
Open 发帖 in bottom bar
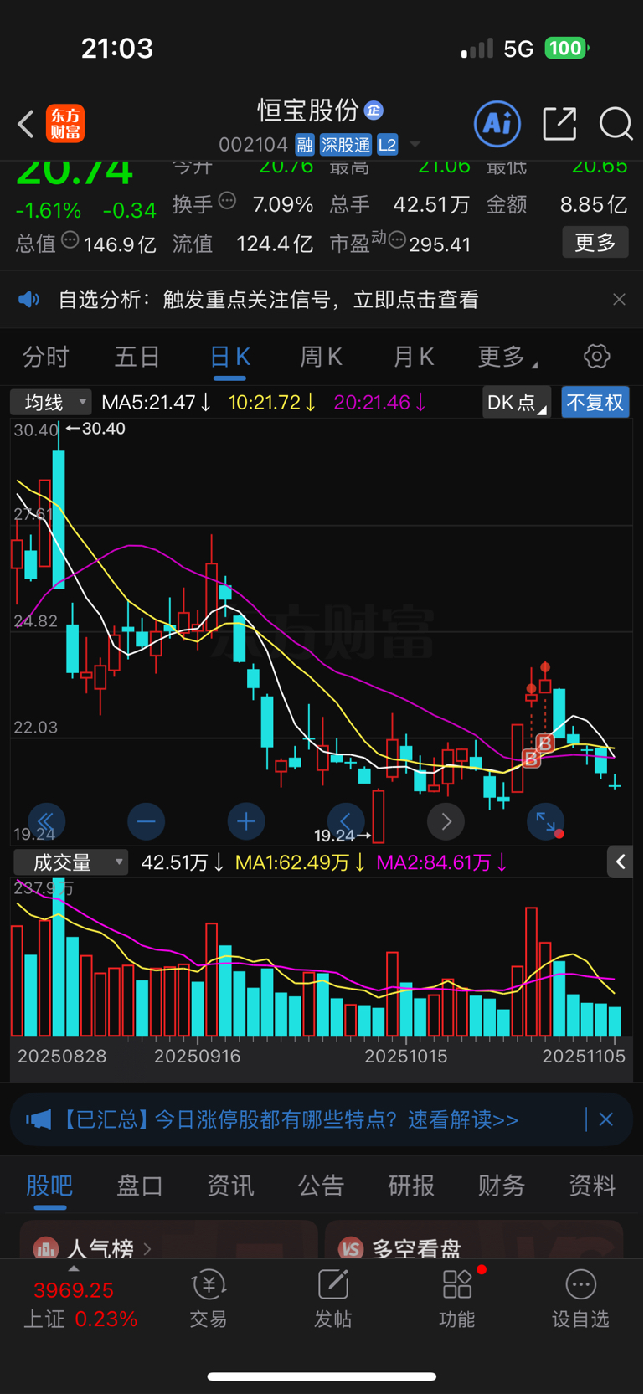[332, 1299]
